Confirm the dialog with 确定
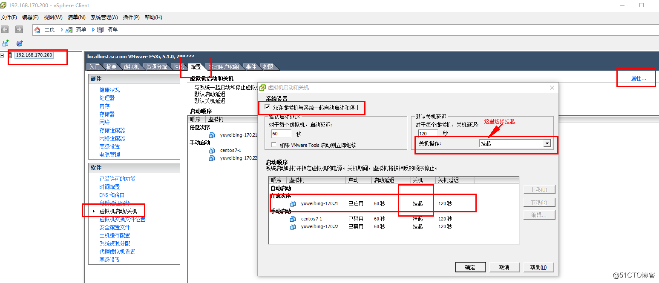This screenshot has height=283, width=659. coord(470,267)
